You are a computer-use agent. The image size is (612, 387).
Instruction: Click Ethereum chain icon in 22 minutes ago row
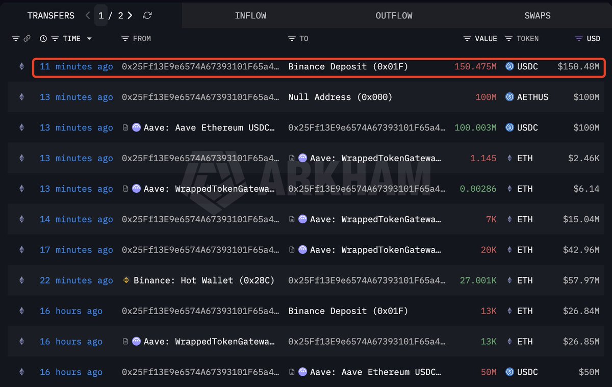21,280
